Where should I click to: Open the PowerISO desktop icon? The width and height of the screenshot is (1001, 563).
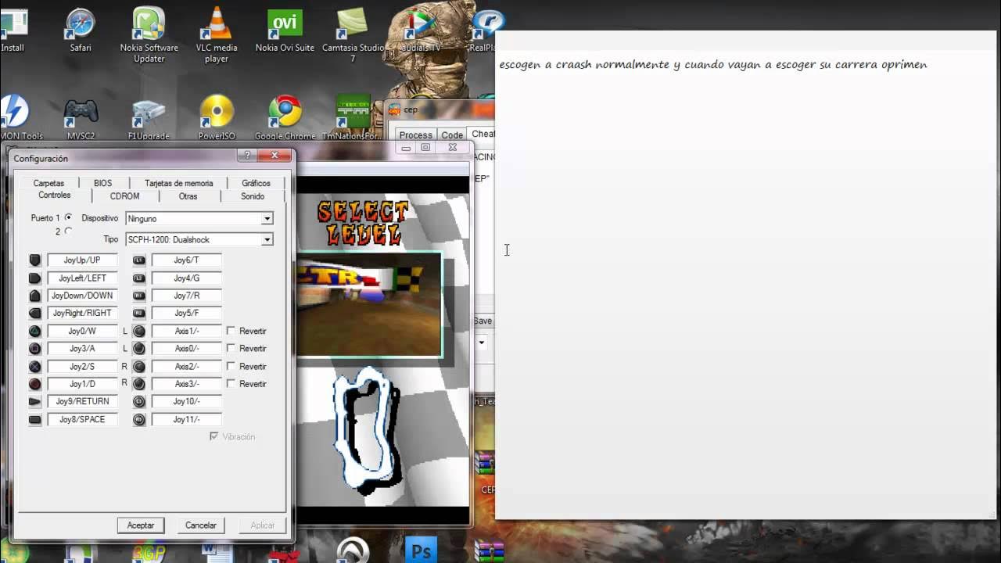[217, 117]
